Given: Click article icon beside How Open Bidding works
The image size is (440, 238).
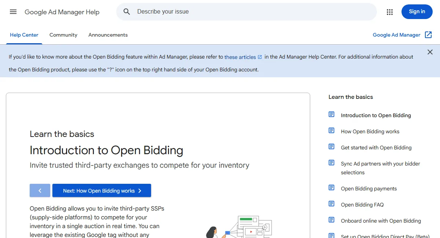Looking at the screenshot, I should tap(331, 131).
